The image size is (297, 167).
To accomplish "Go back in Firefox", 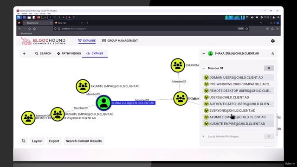I will tap(19, 29).
